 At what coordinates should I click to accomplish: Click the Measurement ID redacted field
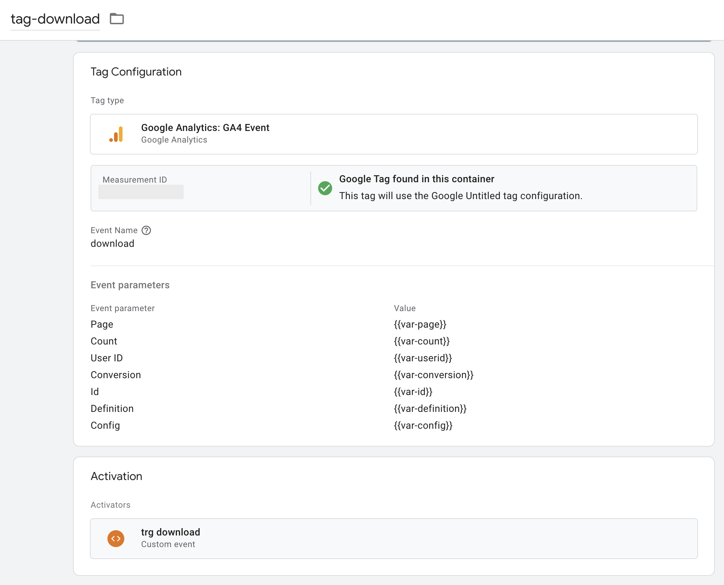coord(141,192)
